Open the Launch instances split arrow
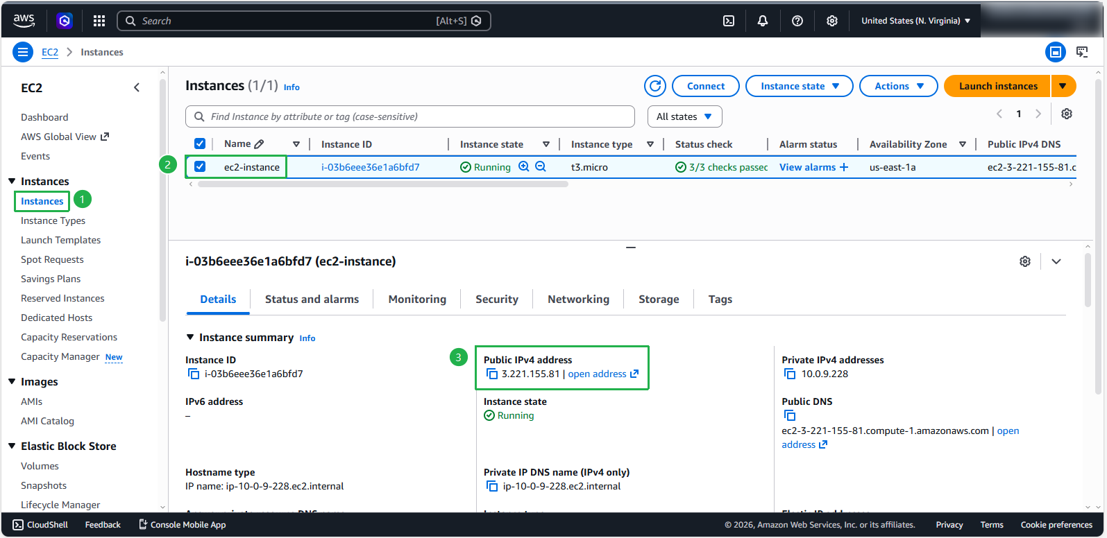This screenshot has width=1107, height=538. tap(1063, 86)
